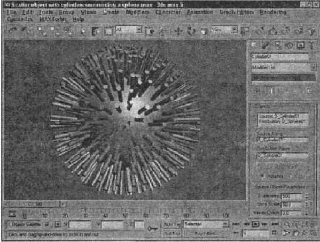Open the Selected key filter dropdown
The width and height of the screenshot is (320, 242).
point(206,224)
